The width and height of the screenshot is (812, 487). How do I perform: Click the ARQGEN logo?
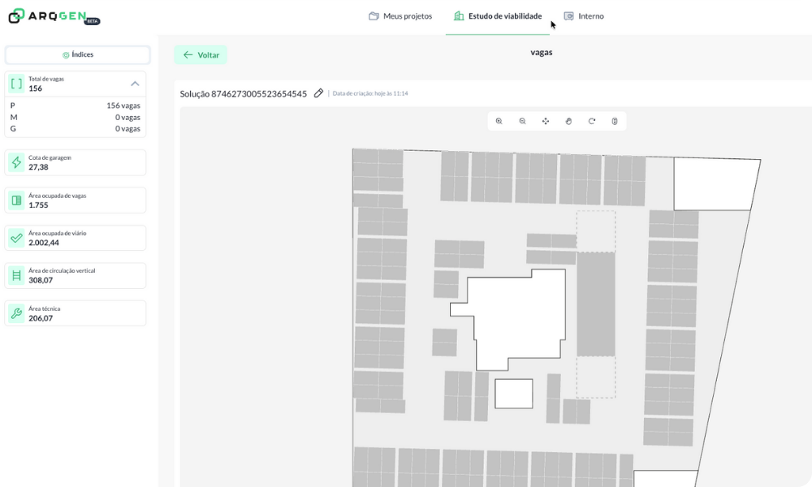(x=54, y=16)
